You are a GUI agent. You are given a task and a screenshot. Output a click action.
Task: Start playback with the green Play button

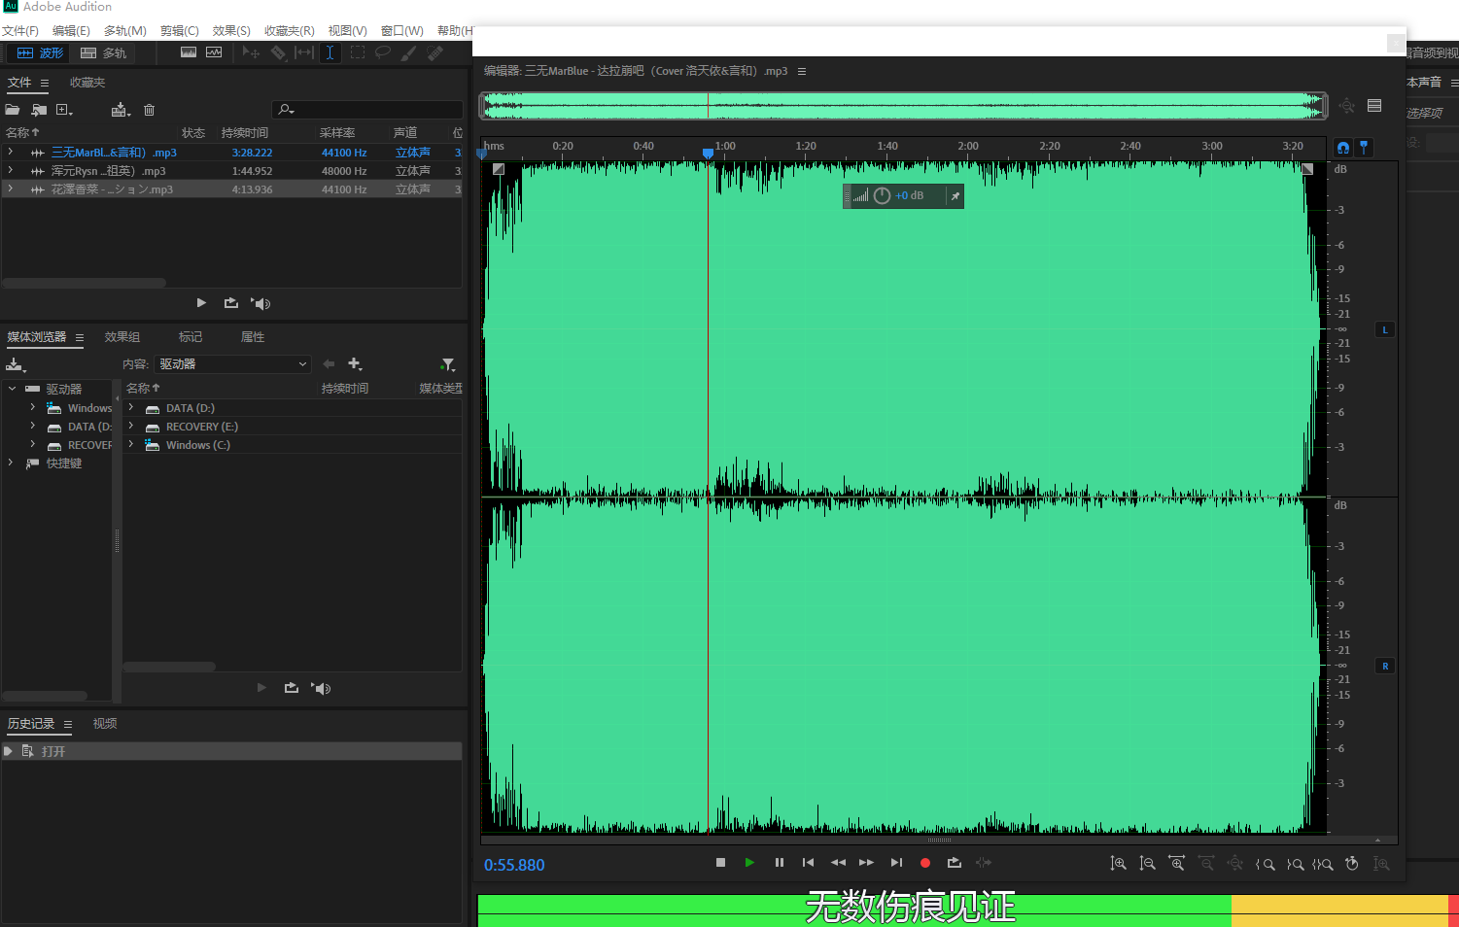[749, 863]
